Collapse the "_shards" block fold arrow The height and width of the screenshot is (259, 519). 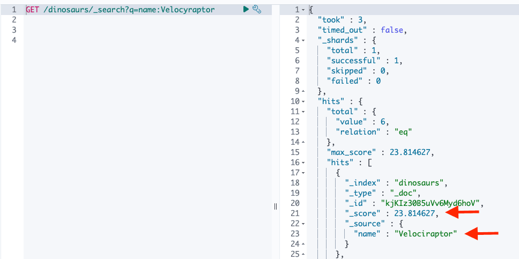304,40
